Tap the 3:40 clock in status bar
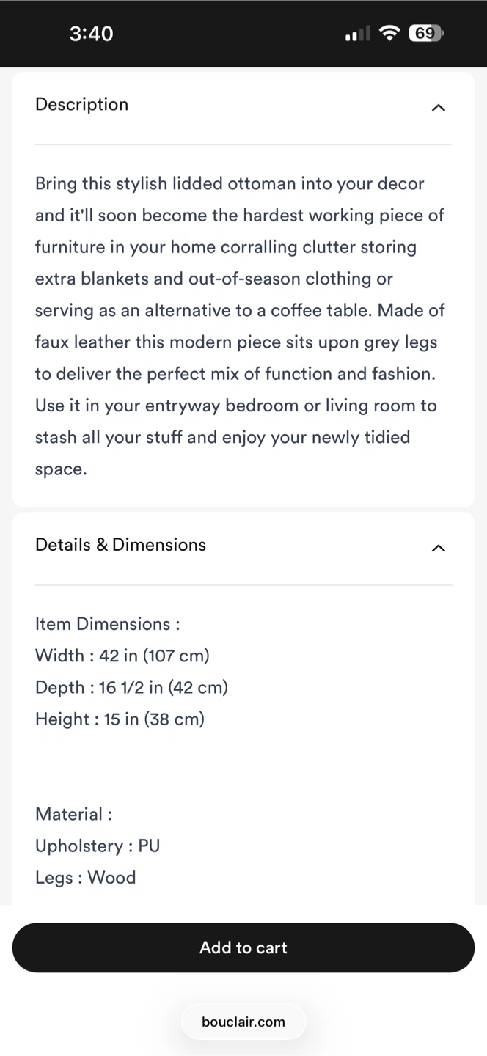 pos(92,33)
